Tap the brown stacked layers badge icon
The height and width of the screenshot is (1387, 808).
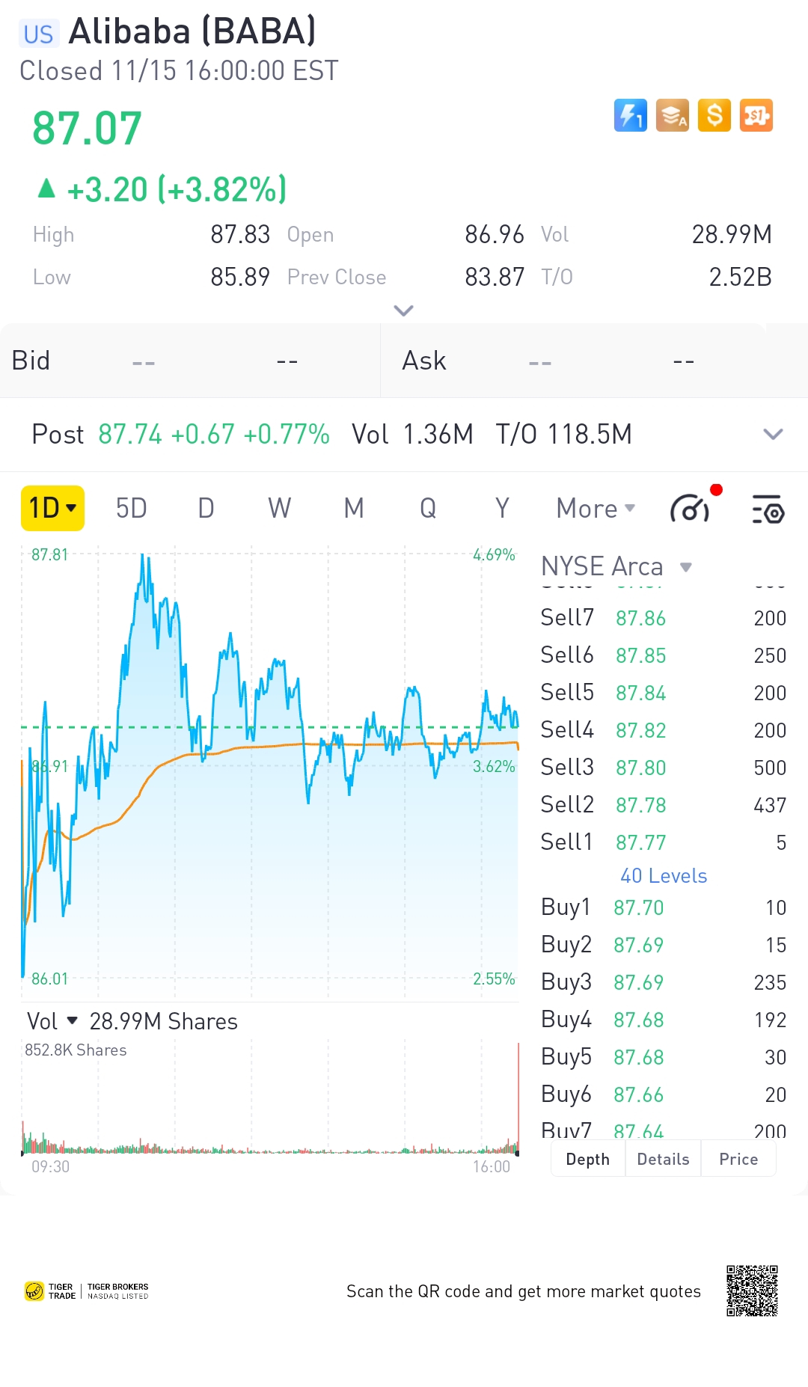[672, 116]
